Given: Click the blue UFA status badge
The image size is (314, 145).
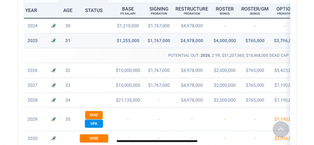Looking at the screenshot, I should pos(94,124).
